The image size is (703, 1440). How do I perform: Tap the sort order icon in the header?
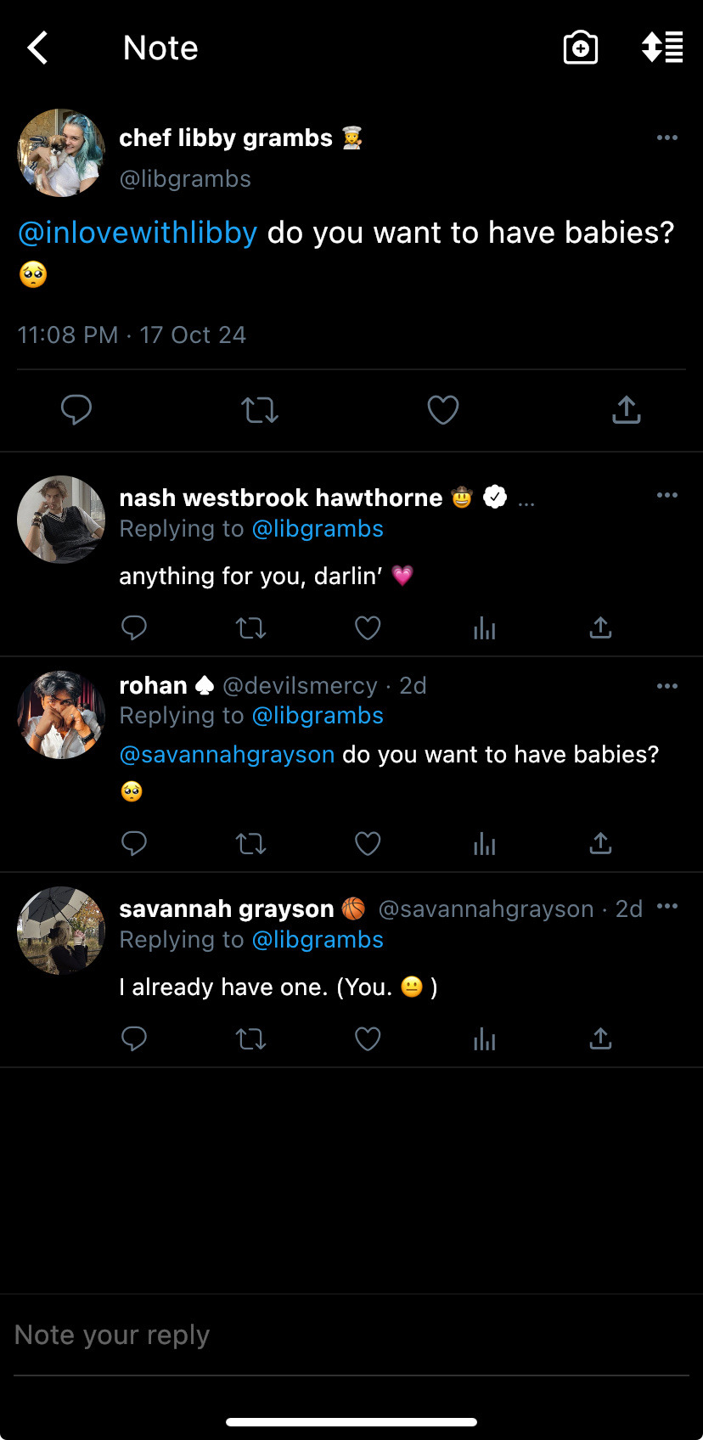[662, 48]
